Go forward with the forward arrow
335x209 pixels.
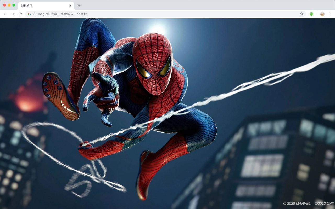point(13,14)
